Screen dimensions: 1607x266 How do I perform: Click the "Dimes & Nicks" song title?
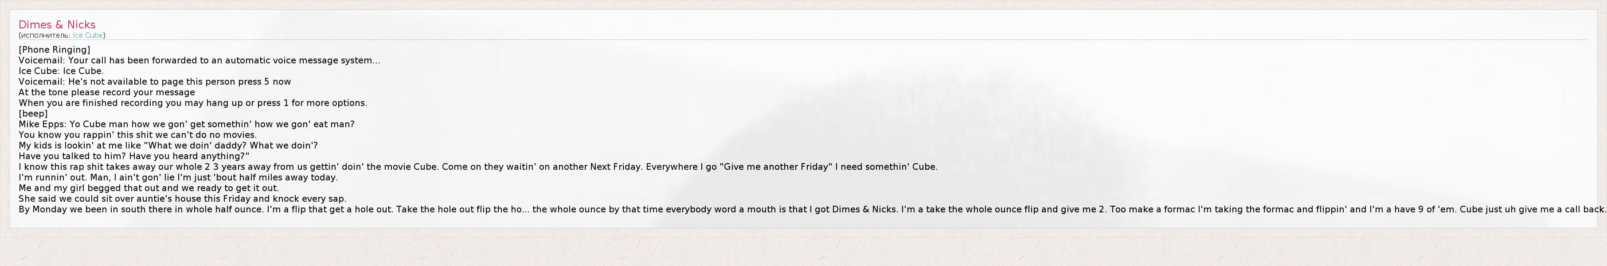(57, 25)
